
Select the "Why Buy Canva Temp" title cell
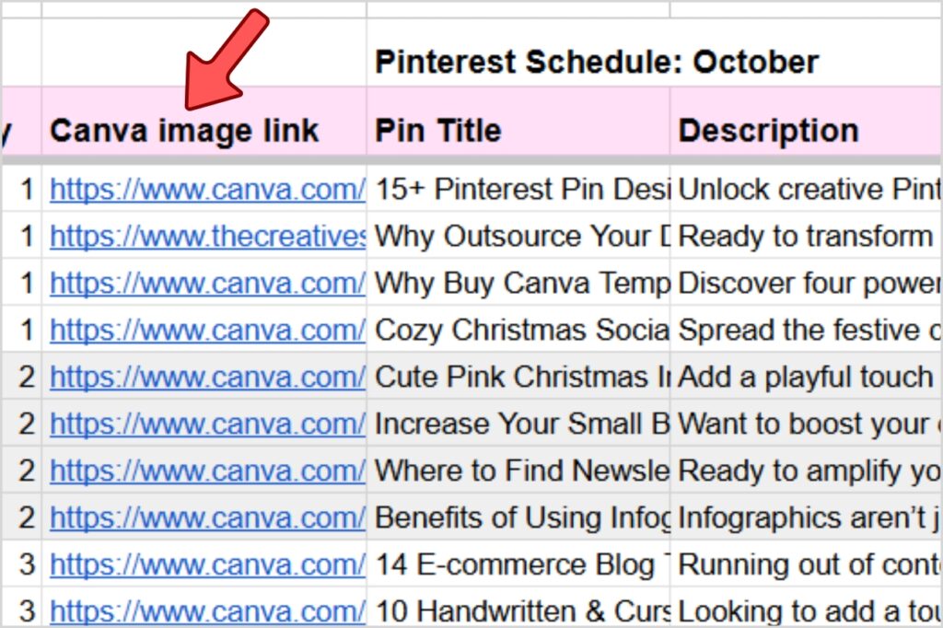pos(521,283)
